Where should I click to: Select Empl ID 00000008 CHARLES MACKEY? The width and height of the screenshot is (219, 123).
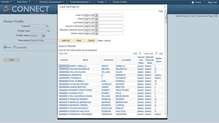point(64,84)
